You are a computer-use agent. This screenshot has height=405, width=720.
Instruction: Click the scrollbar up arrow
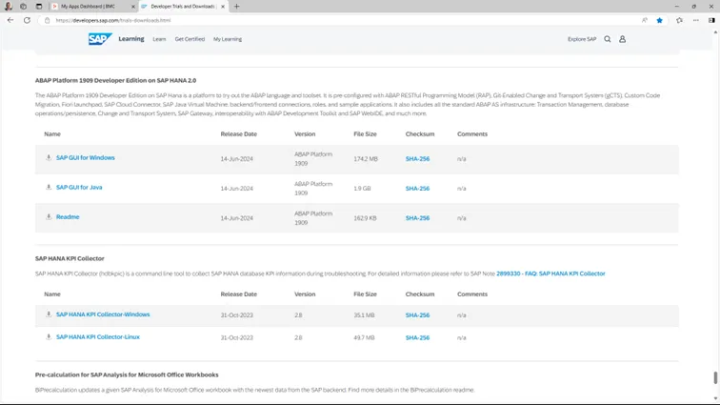tap(715, 32)
